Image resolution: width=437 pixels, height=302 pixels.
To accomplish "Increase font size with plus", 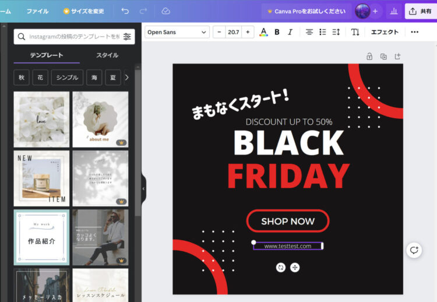I will (248, 32).
